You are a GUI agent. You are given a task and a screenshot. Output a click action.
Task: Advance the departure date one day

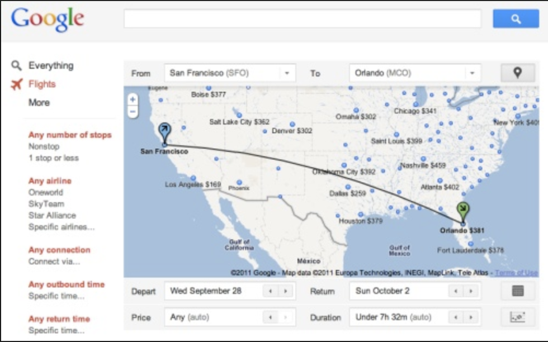pyautogui.click(x=286, y=291)
